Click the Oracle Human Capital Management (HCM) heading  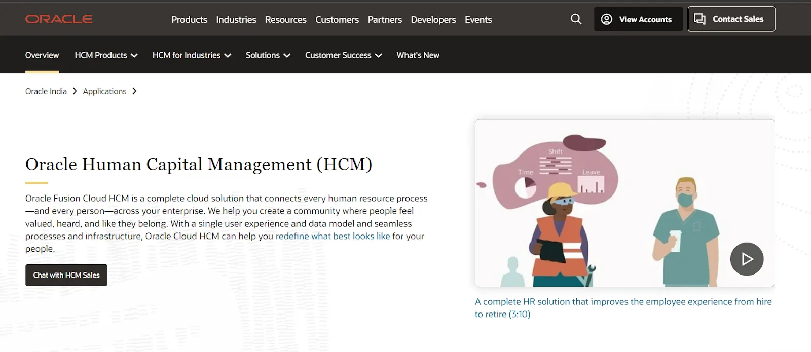click(199, 164)
